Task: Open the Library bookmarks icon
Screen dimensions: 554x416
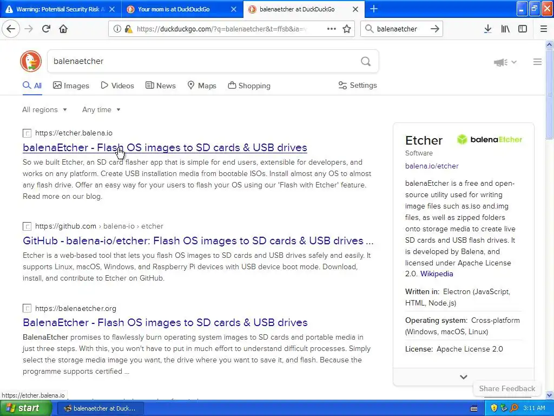Action: pos(505,29)
